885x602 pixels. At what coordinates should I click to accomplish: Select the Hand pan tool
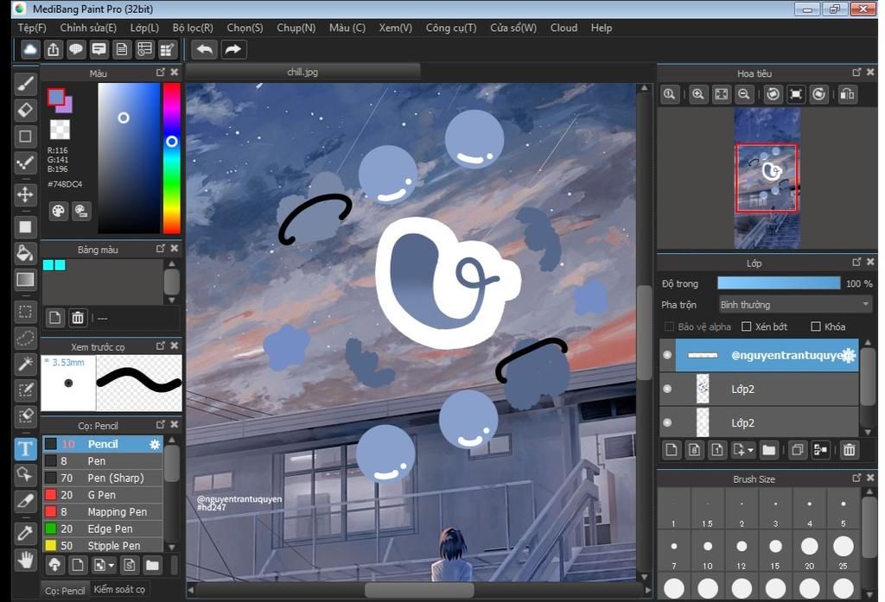pyautogui.click(x=25, y=561)
